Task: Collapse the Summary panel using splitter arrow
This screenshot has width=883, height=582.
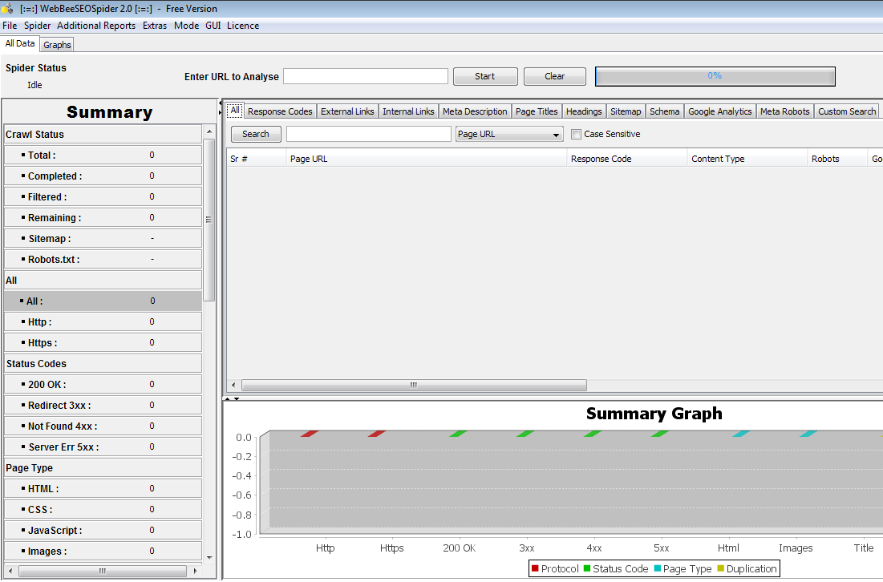Action: (x=221, y=103)
